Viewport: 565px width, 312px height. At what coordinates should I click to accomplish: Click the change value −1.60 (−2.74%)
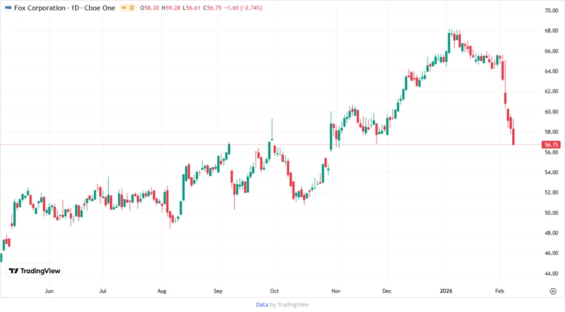(x=243, y=8)
